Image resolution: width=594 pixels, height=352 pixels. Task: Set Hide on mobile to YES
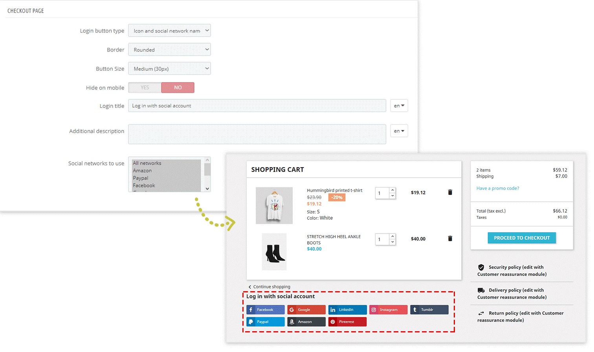pos(145,88)
